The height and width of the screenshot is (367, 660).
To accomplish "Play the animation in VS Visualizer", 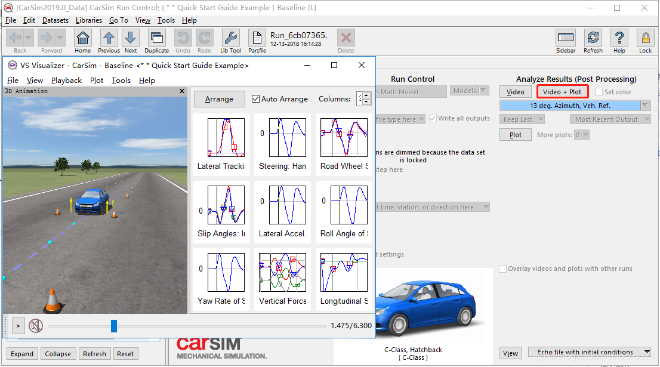I will pyautogui.click(x=18, y=326).
